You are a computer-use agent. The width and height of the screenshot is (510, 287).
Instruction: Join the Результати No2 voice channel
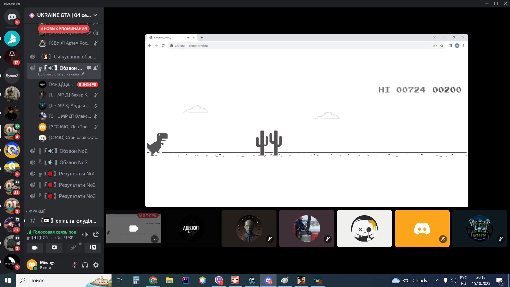(x=64, y=185)
